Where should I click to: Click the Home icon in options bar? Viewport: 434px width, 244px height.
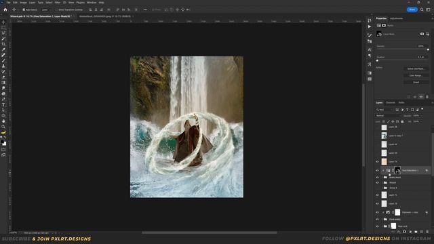[5, 9]
